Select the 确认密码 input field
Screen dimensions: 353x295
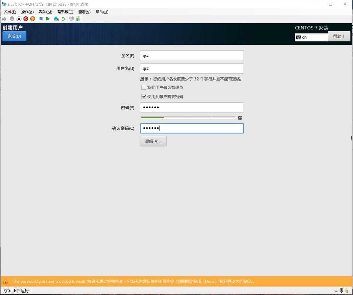point(192,128)
